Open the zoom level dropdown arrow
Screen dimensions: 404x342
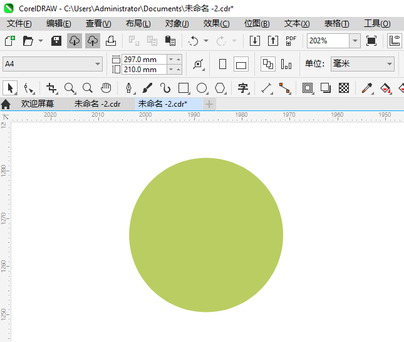click(355, 41)
